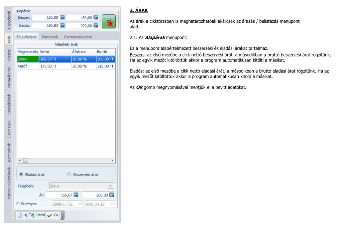Click the Töröl delete icon

click(x=32, y=215)
